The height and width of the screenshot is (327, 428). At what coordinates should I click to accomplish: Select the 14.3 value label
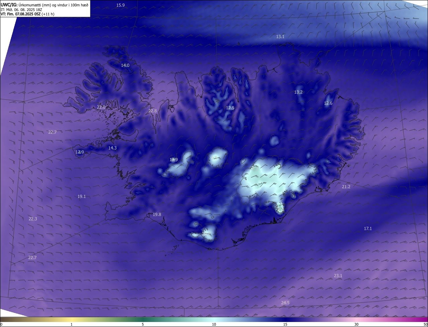(x=112, y=148)
